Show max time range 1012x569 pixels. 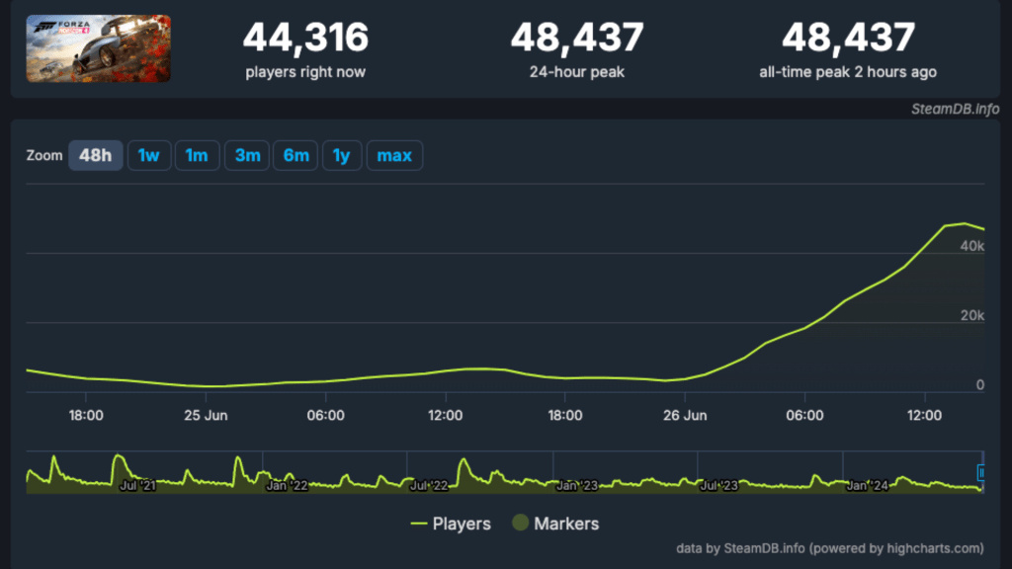pyautogui.click(x=394, y=155)
